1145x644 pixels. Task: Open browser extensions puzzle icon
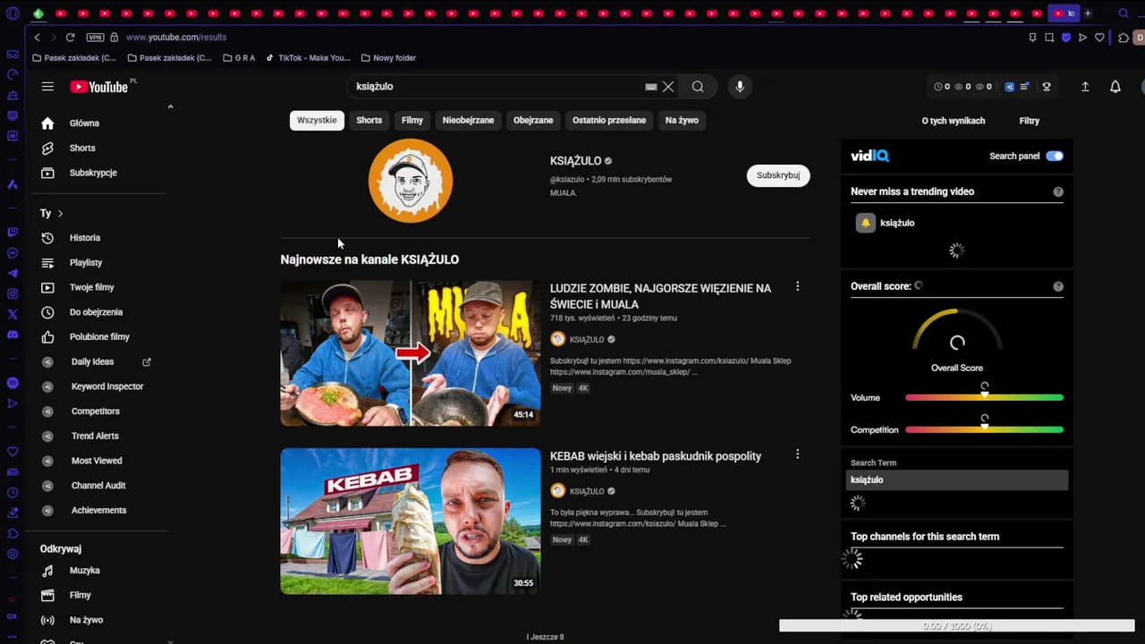[1124, 38]
